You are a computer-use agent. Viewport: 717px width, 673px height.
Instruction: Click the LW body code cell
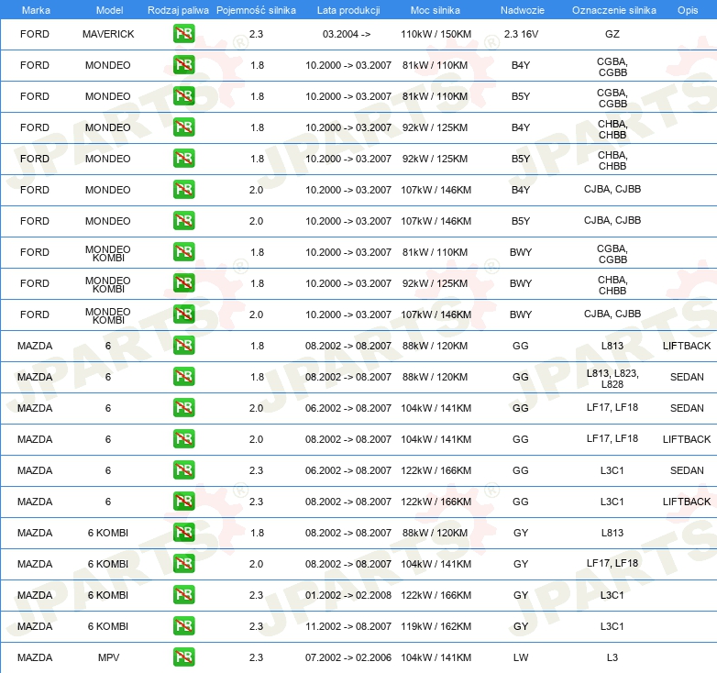[x=521, y=657]
